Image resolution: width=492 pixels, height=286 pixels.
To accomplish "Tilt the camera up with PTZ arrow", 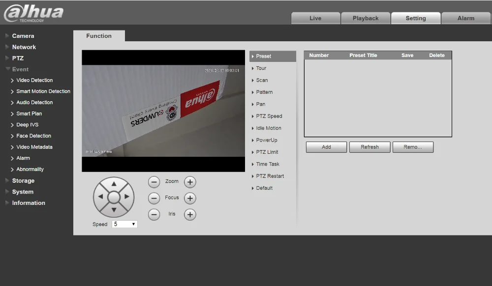I will point(114,184).
